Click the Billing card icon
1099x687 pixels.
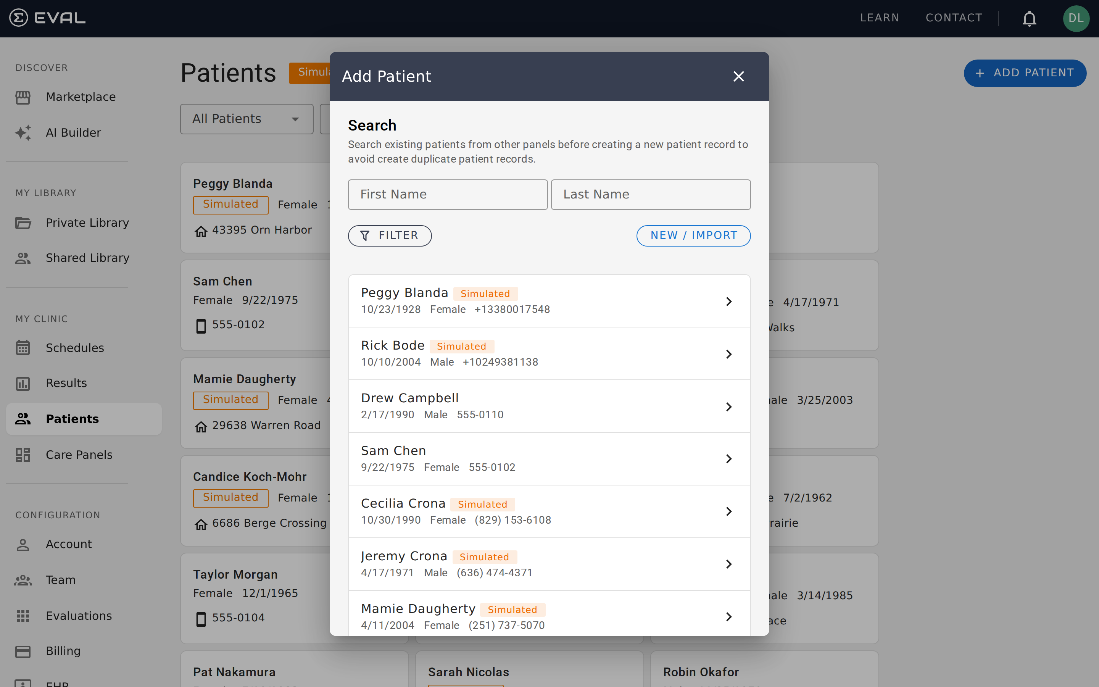pyautogui.click(x=24, y=651)
